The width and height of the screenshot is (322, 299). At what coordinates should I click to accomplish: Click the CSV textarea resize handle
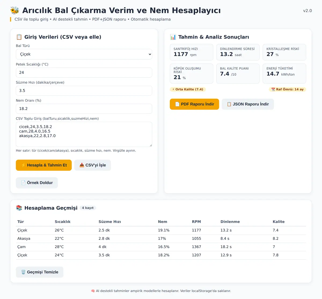point(151,145)
